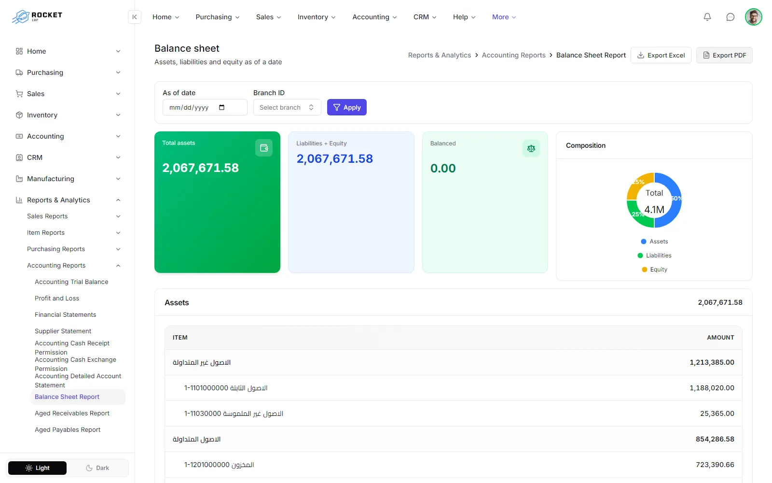The image size is (772, 483).
Task: Click the wallet icon on Total assets card
Action: pyautogui.click(x=264, y=148)
